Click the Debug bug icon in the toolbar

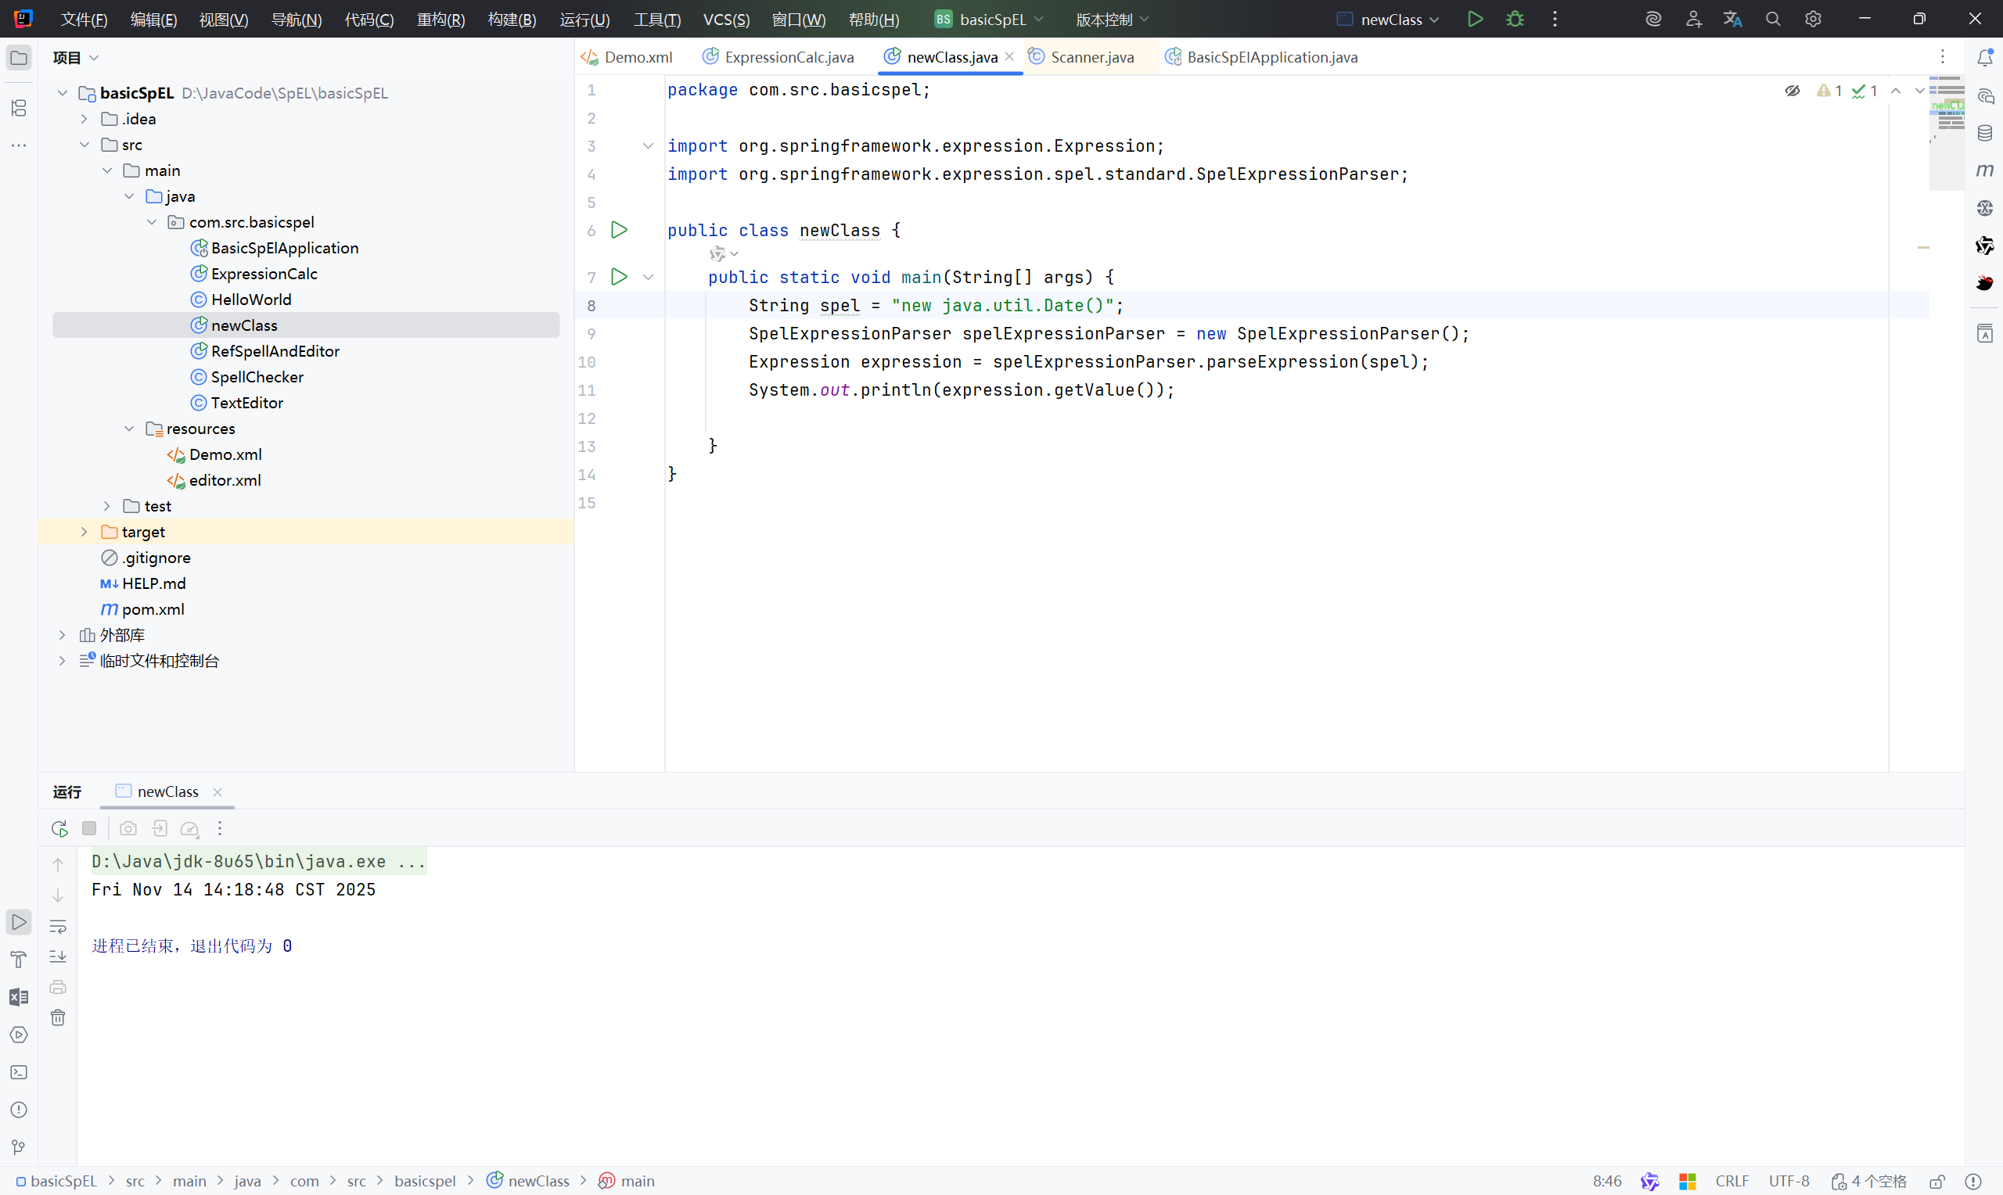click(x=1514, y=19)
